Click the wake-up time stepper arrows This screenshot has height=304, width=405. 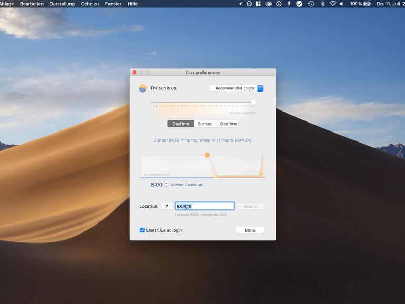166,185
